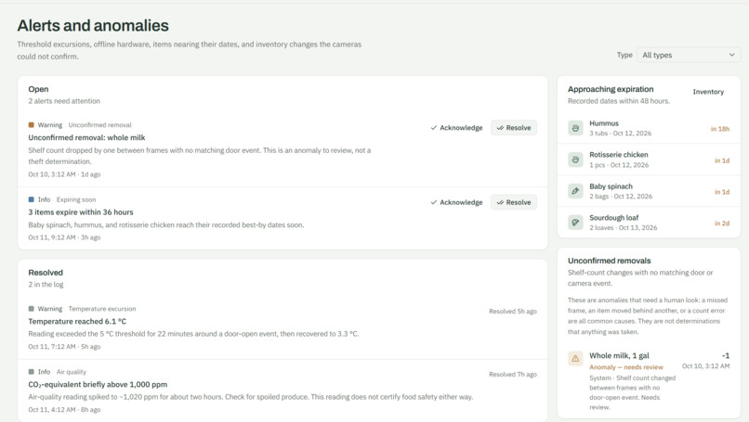Screen dimensions: 749x422
Task: Select the Sourdough loaf expiration row
Action: [x=649, y=223]
